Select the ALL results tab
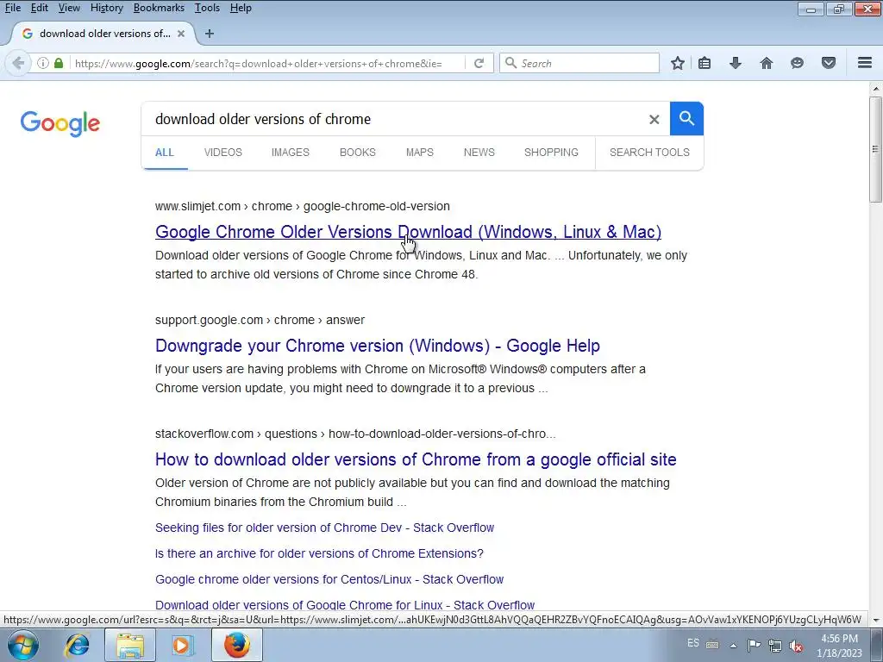 tap(165, 153)
